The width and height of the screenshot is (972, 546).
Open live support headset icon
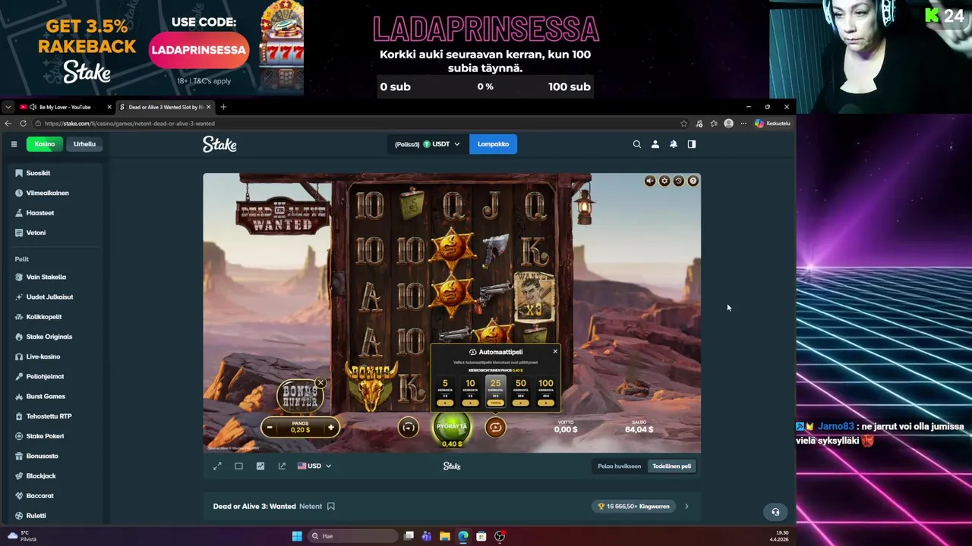(775, 512)
